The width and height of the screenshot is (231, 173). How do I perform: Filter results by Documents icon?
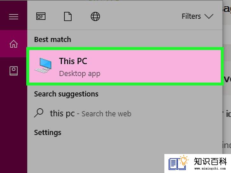[68, 16]
